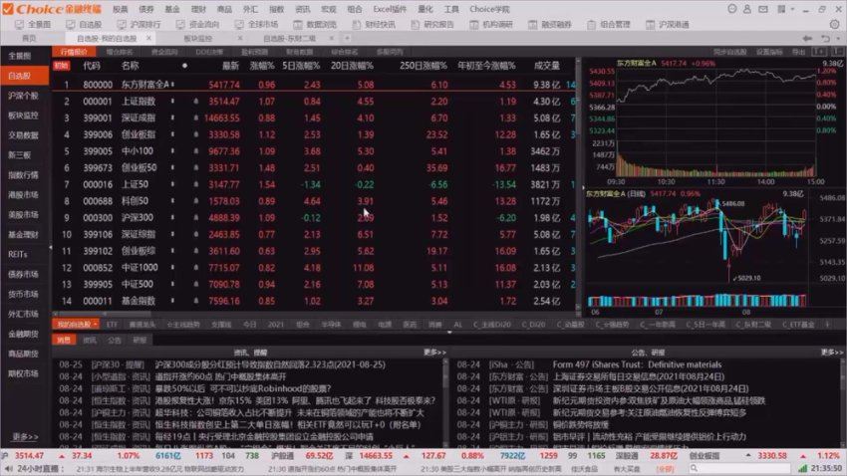
Task: Select the 资讯 news tab
Action: coord(89,340)
